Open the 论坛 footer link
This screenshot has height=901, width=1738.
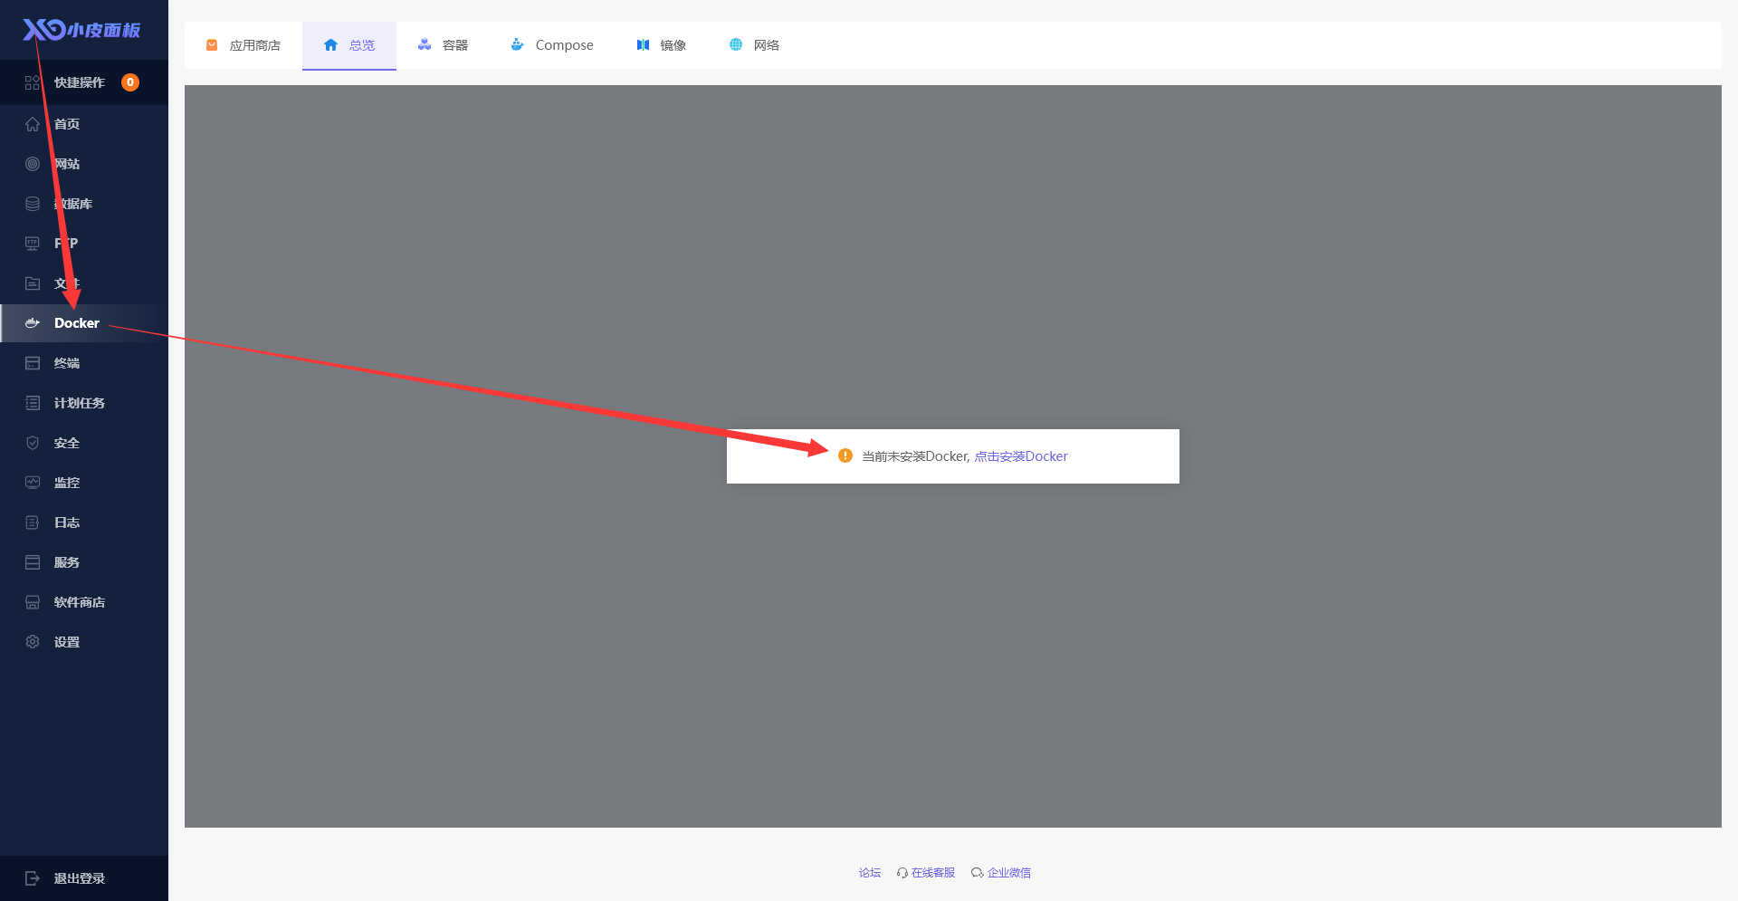click(870, 873)
